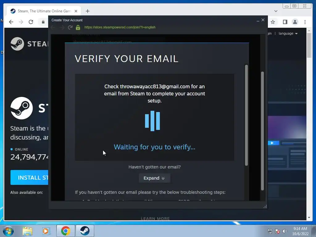Viewport: 316px width, 237px height.
Task: Click the blue loading bars animation
Action: [152, 121]
